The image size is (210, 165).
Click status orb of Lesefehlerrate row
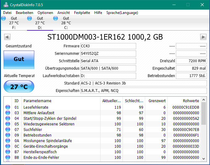[8, 107]
